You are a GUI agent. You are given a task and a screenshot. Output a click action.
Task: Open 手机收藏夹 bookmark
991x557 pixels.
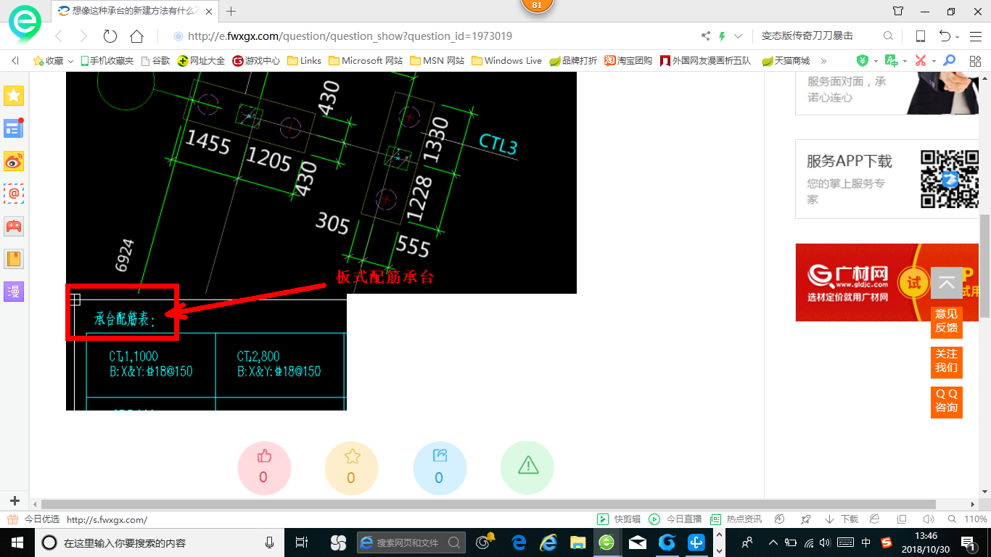point(107,61)
